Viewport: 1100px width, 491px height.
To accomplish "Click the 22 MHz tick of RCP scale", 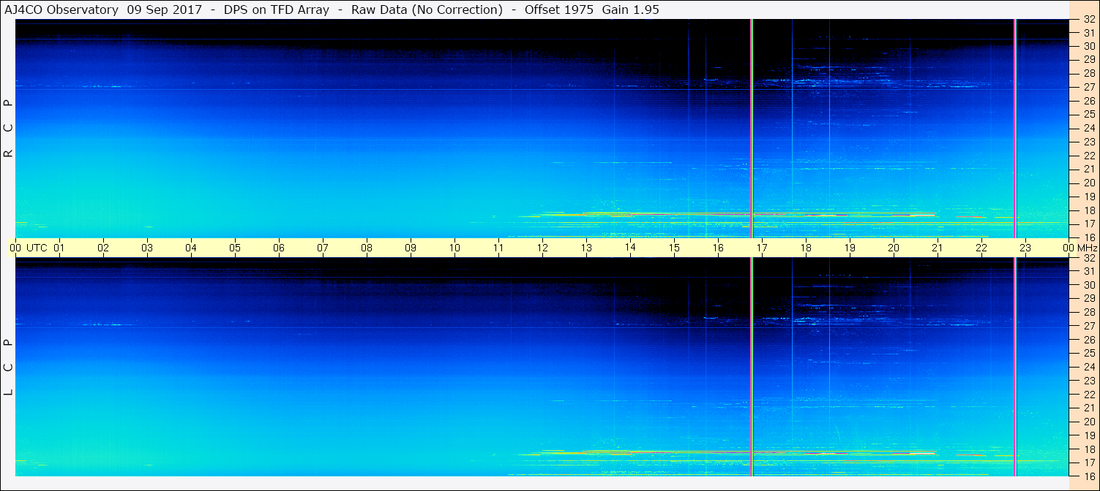I will [1088, 156].
